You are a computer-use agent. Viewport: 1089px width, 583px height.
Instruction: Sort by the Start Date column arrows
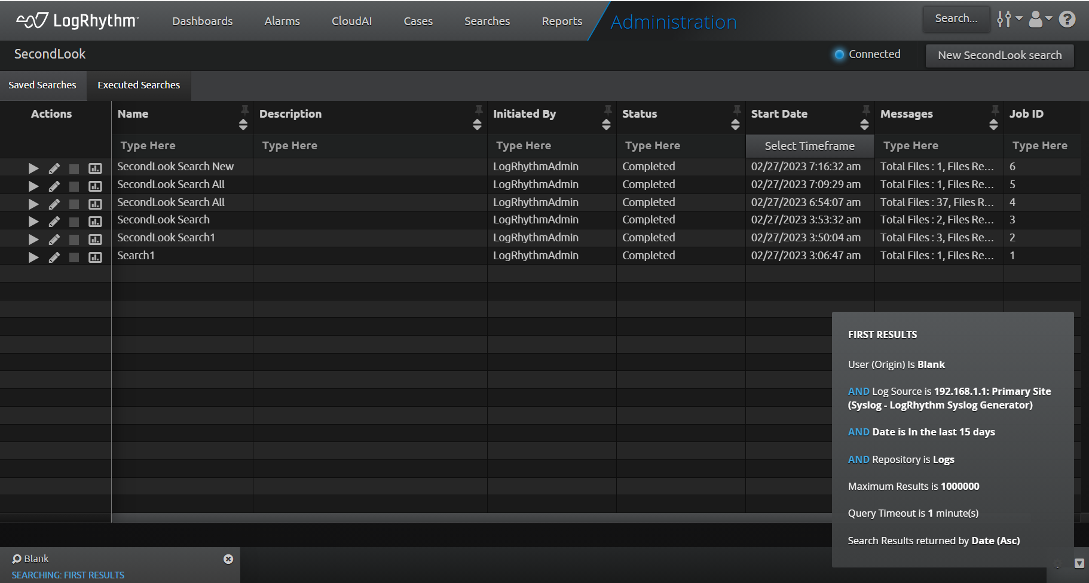pyautogui.click(x=864, y=124)
